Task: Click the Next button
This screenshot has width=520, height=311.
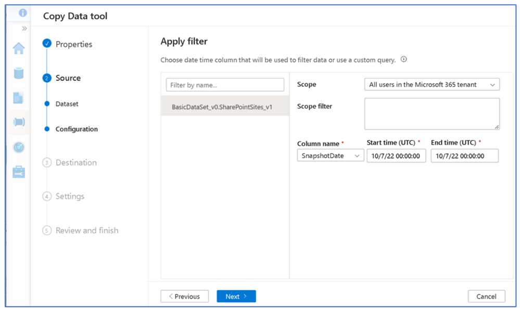Action: pyautogui.click(x=236, y=296)
